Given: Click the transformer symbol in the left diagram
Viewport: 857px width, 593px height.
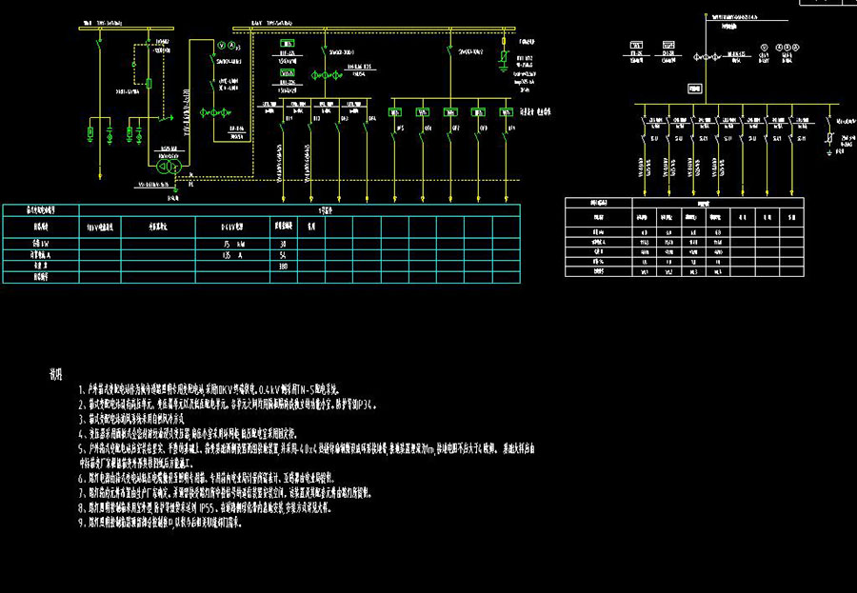Looking at the screenshot, I should 169,164.
